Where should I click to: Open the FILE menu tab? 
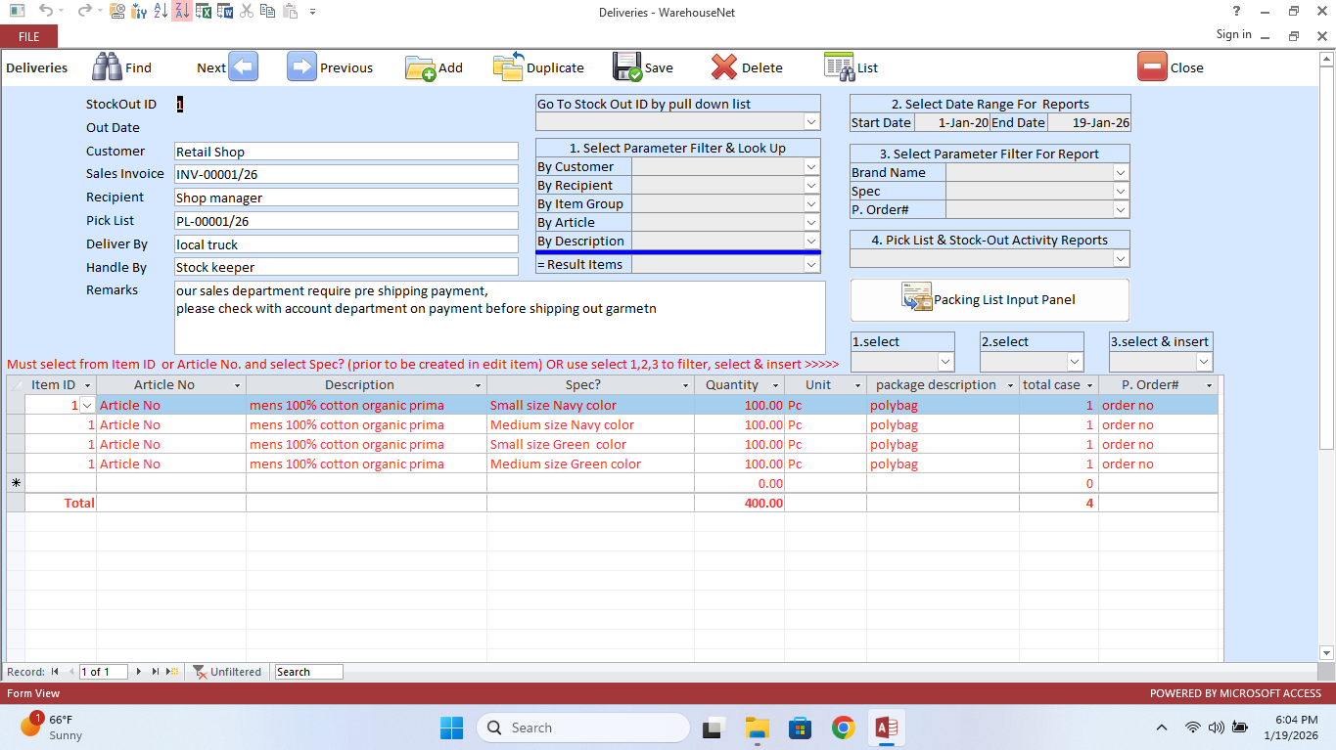(29, 36)
